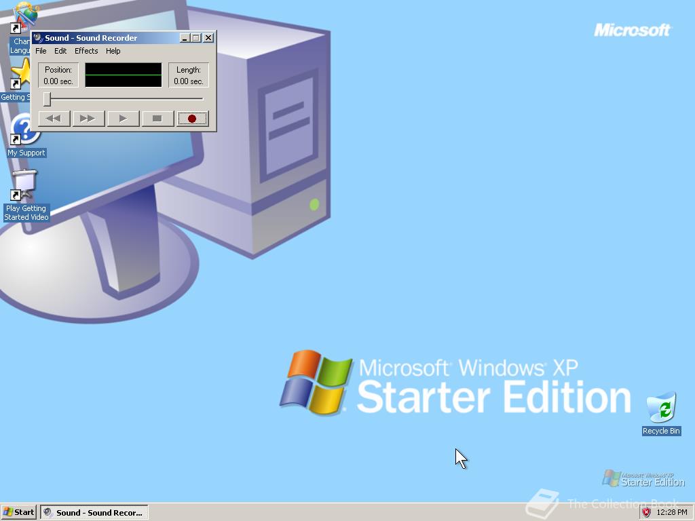Open the Effects menu
The image size is (695, 521).
[x=86, y=51]
